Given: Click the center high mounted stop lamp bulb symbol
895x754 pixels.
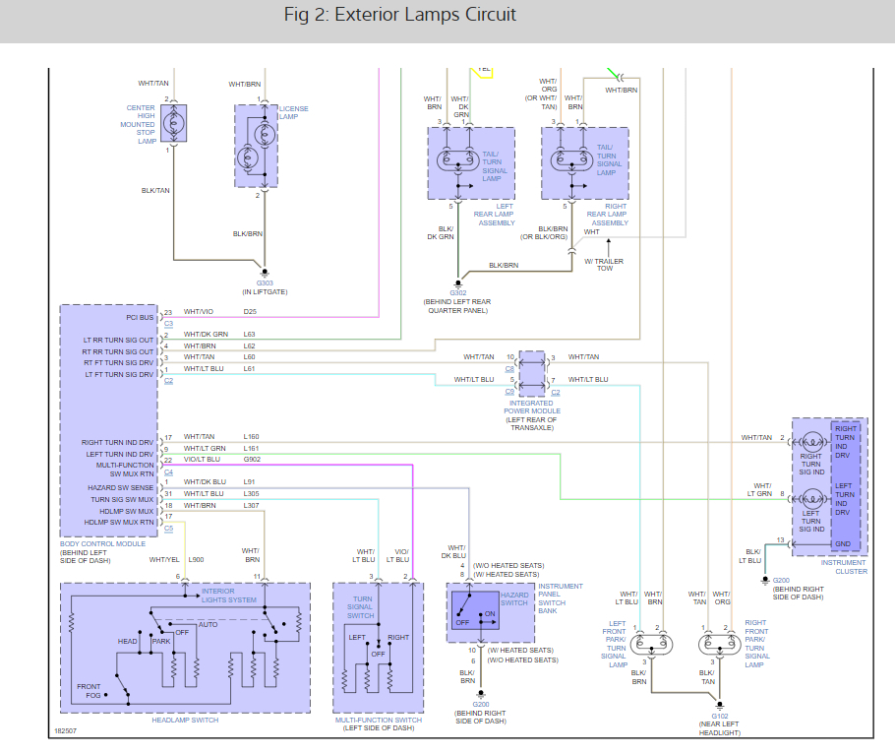Looking at the screenshot, I should 173,123.
